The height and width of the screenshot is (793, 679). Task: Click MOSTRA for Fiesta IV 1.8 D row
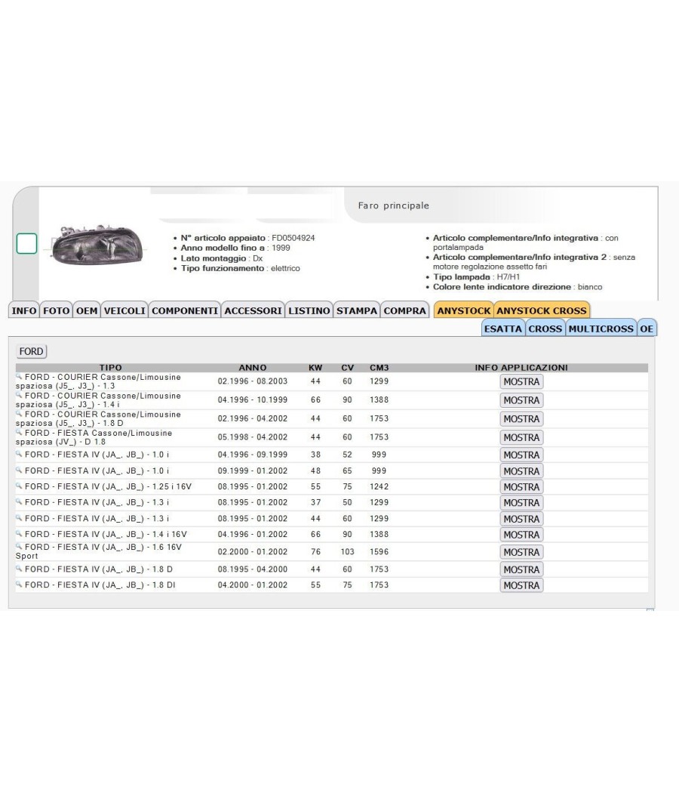pos(521,570)
